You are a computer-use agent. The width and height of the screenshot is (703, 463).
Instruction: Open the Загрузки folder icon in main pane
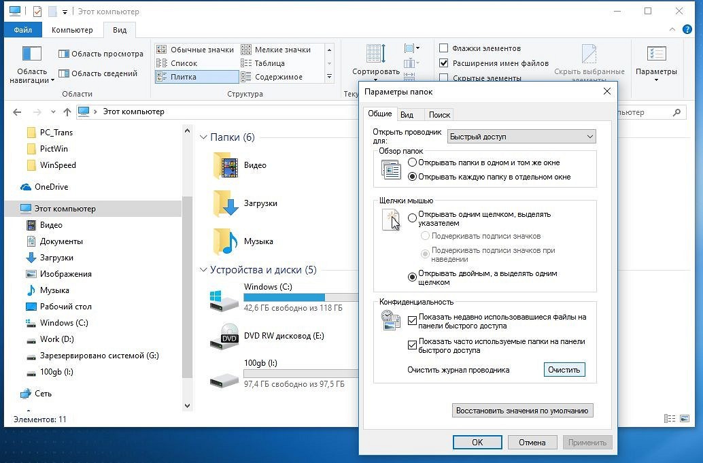pos(226,203)
